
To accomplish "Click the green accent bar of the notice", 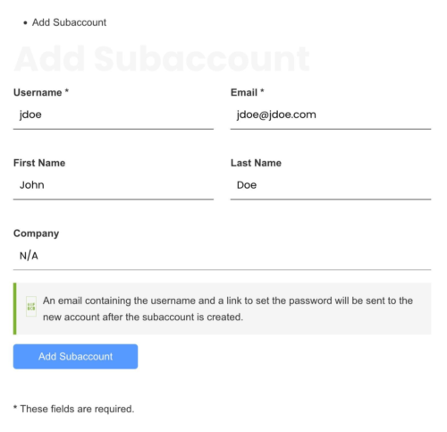I will point(15,309).
